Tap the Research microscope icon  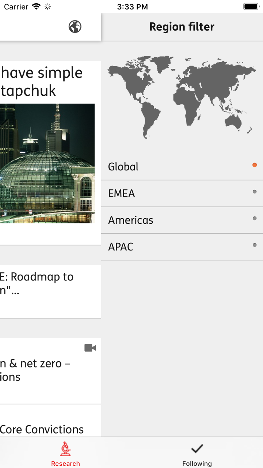tap(65, 449)
